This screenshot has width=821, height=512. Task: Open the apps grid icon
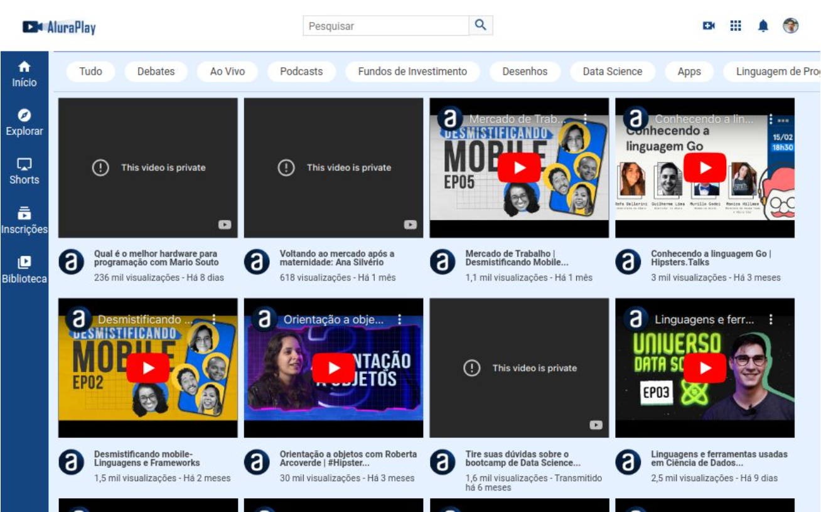(736, 26)
